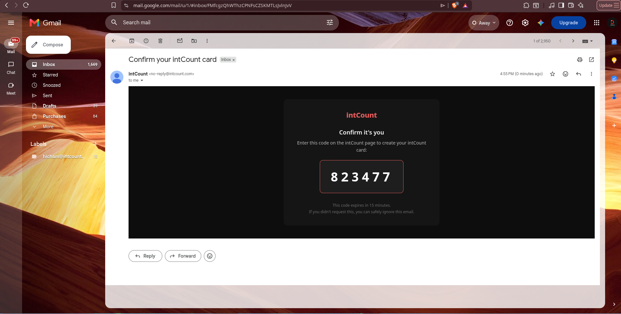Open the toolbar More options menu

[x=207, y=41]
